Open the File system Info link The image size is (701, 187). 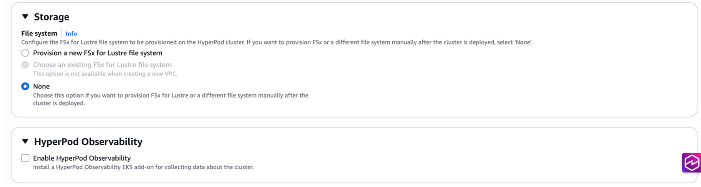coord(71,34)
